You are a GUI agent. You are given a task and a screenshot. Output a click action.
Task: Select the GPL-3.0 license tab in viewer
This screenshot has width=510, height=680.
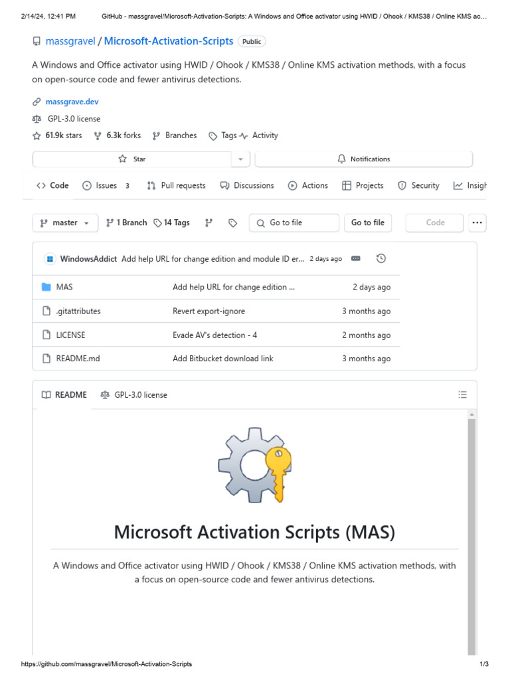tap(133, 395)
